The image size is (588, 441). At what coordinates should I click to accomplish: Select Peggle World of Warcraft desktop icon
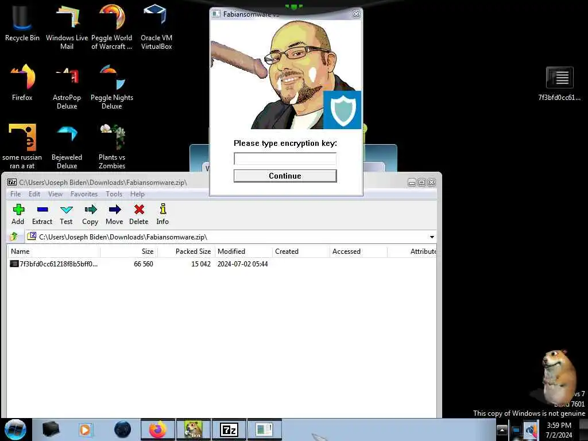[112, 27]
